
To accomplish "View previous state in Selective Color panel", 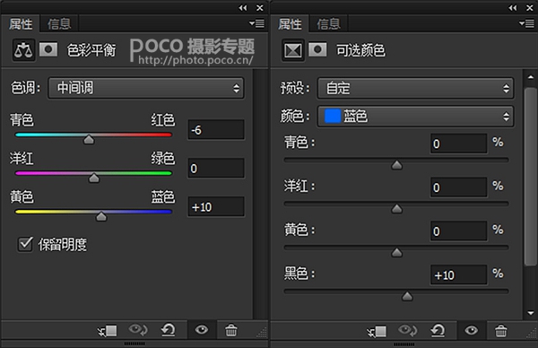I will (408, 331).
